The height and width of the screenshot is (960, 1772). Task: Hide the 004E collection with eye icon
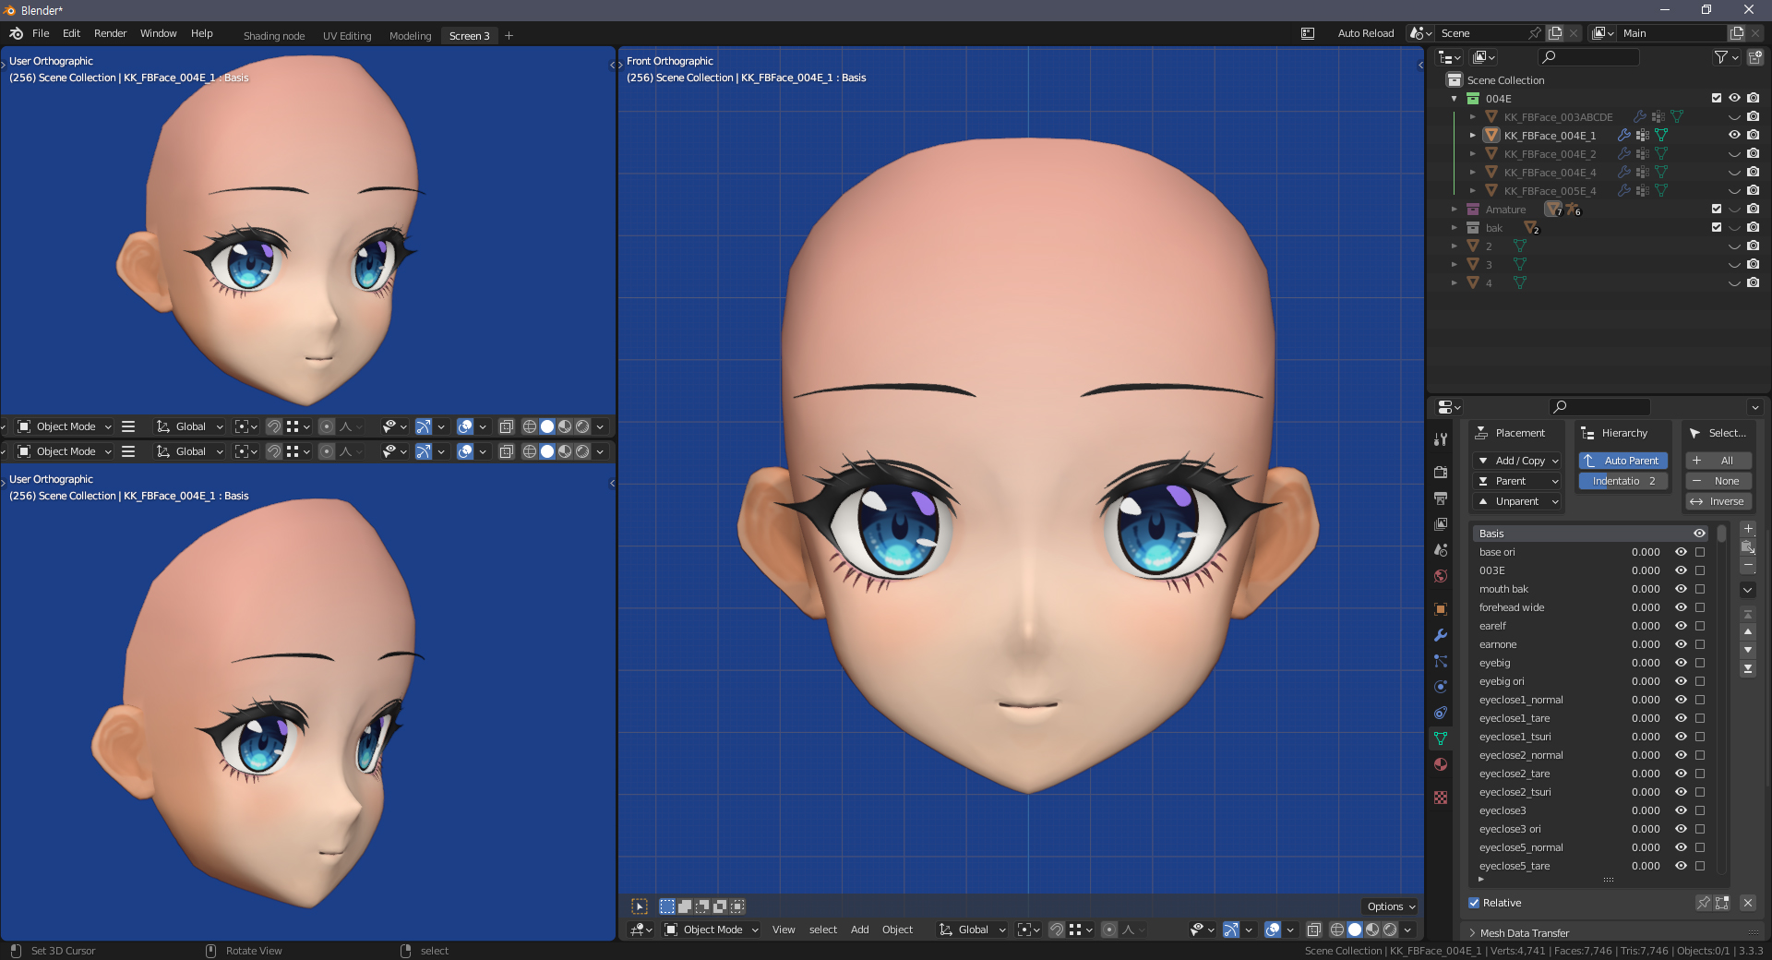[1734, 98]
